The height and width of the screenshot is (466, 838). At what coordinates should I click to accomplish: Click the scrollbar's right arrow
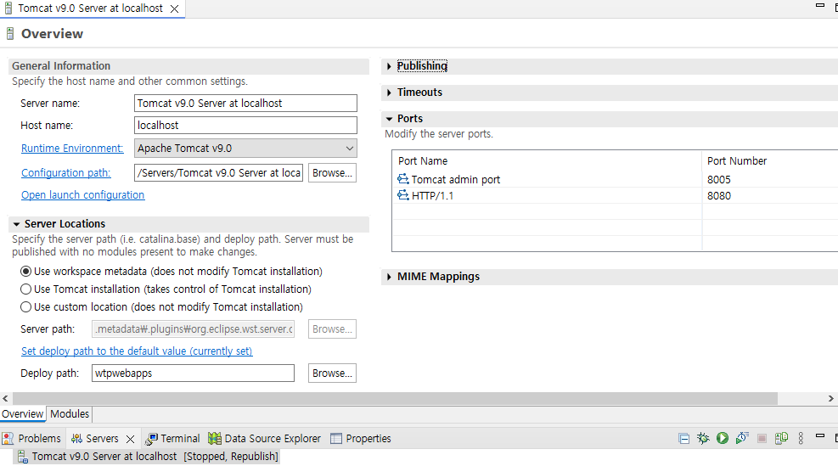coord(831,399)
